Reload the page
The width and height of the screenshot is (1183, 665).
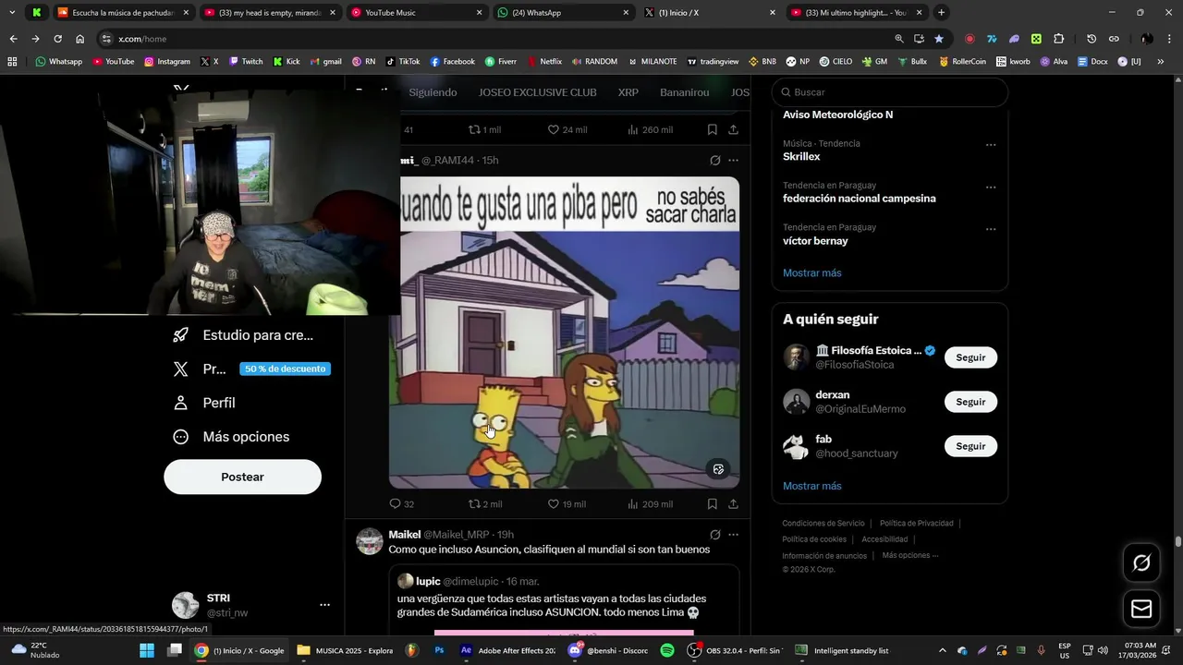click(57, 39)
